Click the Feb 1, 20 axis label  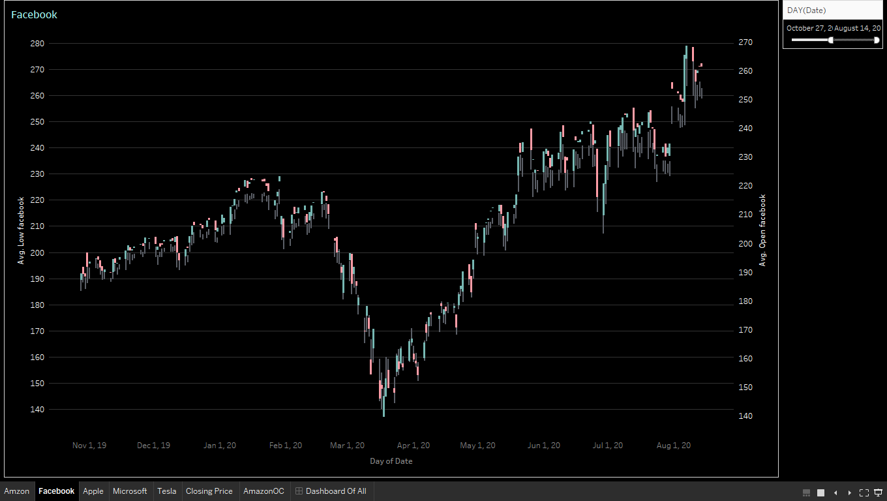point(286,446)
